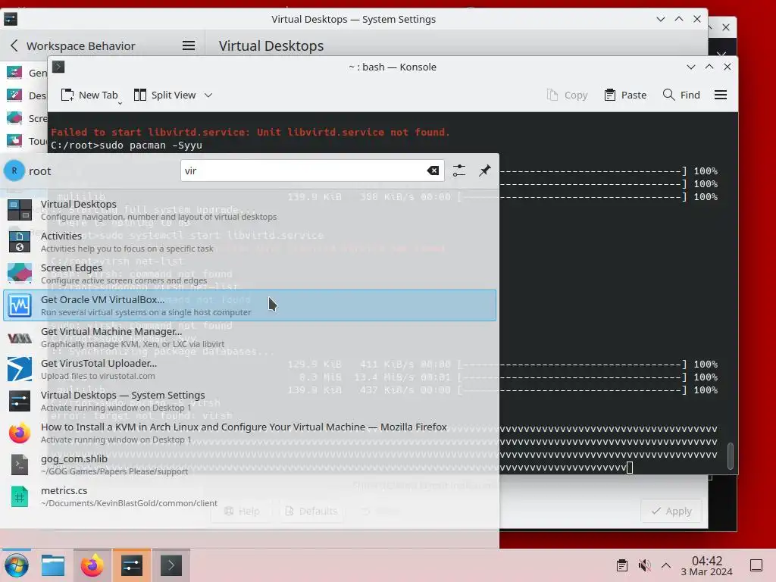Open gog_com.shlib file result
The image size is (776, 582).
point(249,465)
